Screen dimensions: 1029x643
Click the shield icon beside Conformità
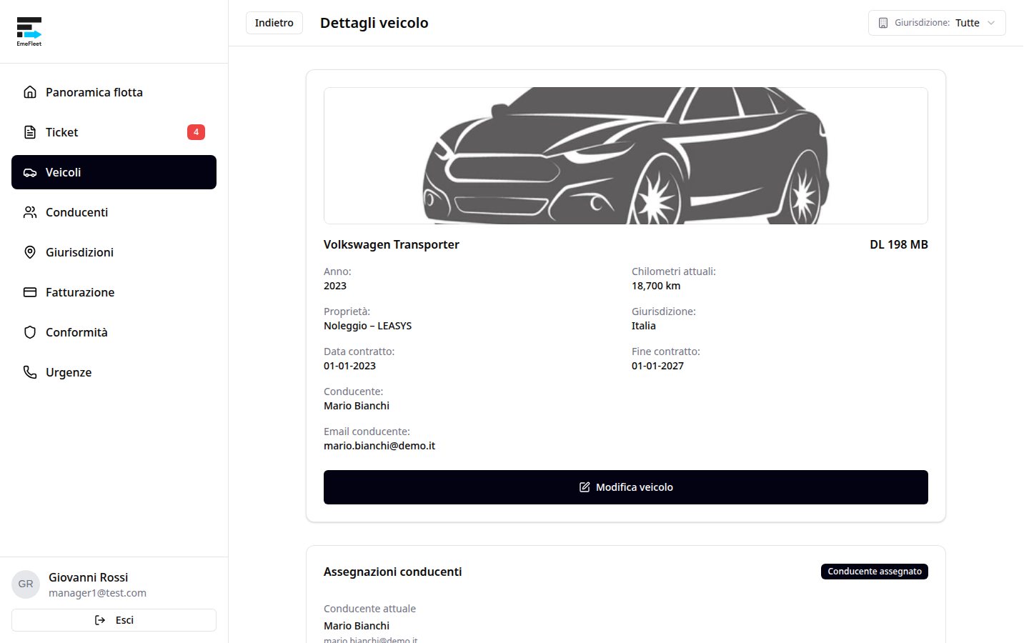[x=30, y=332]
